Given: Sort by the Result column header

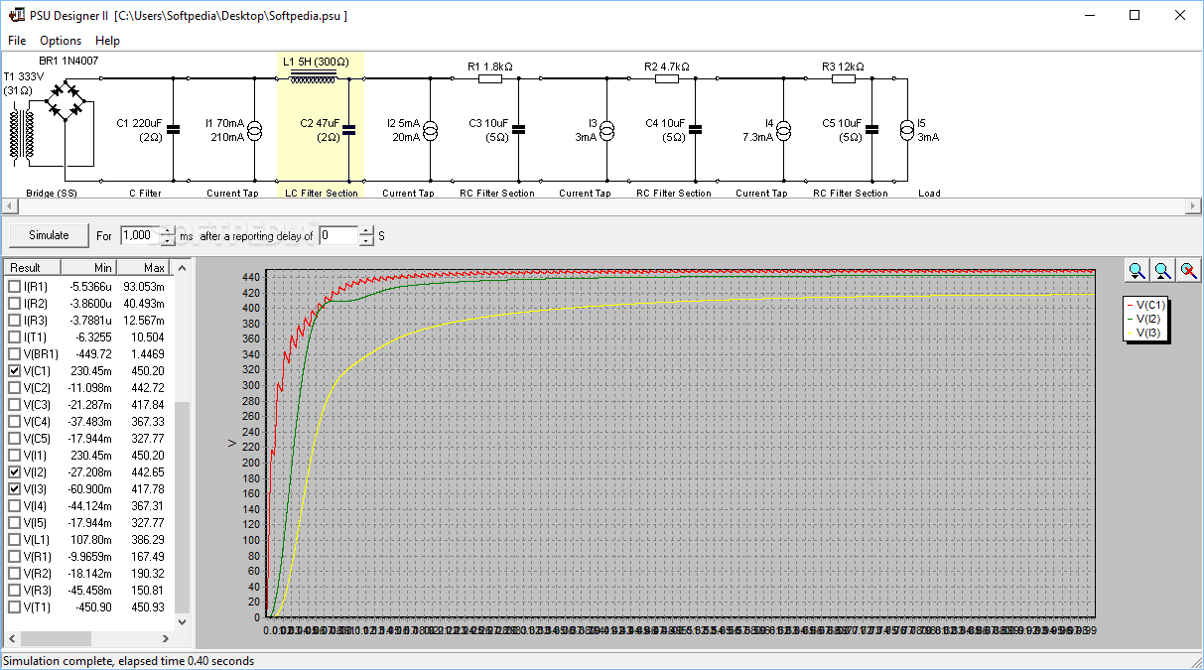Looking at the screenshot, I should tap(33, 267).
